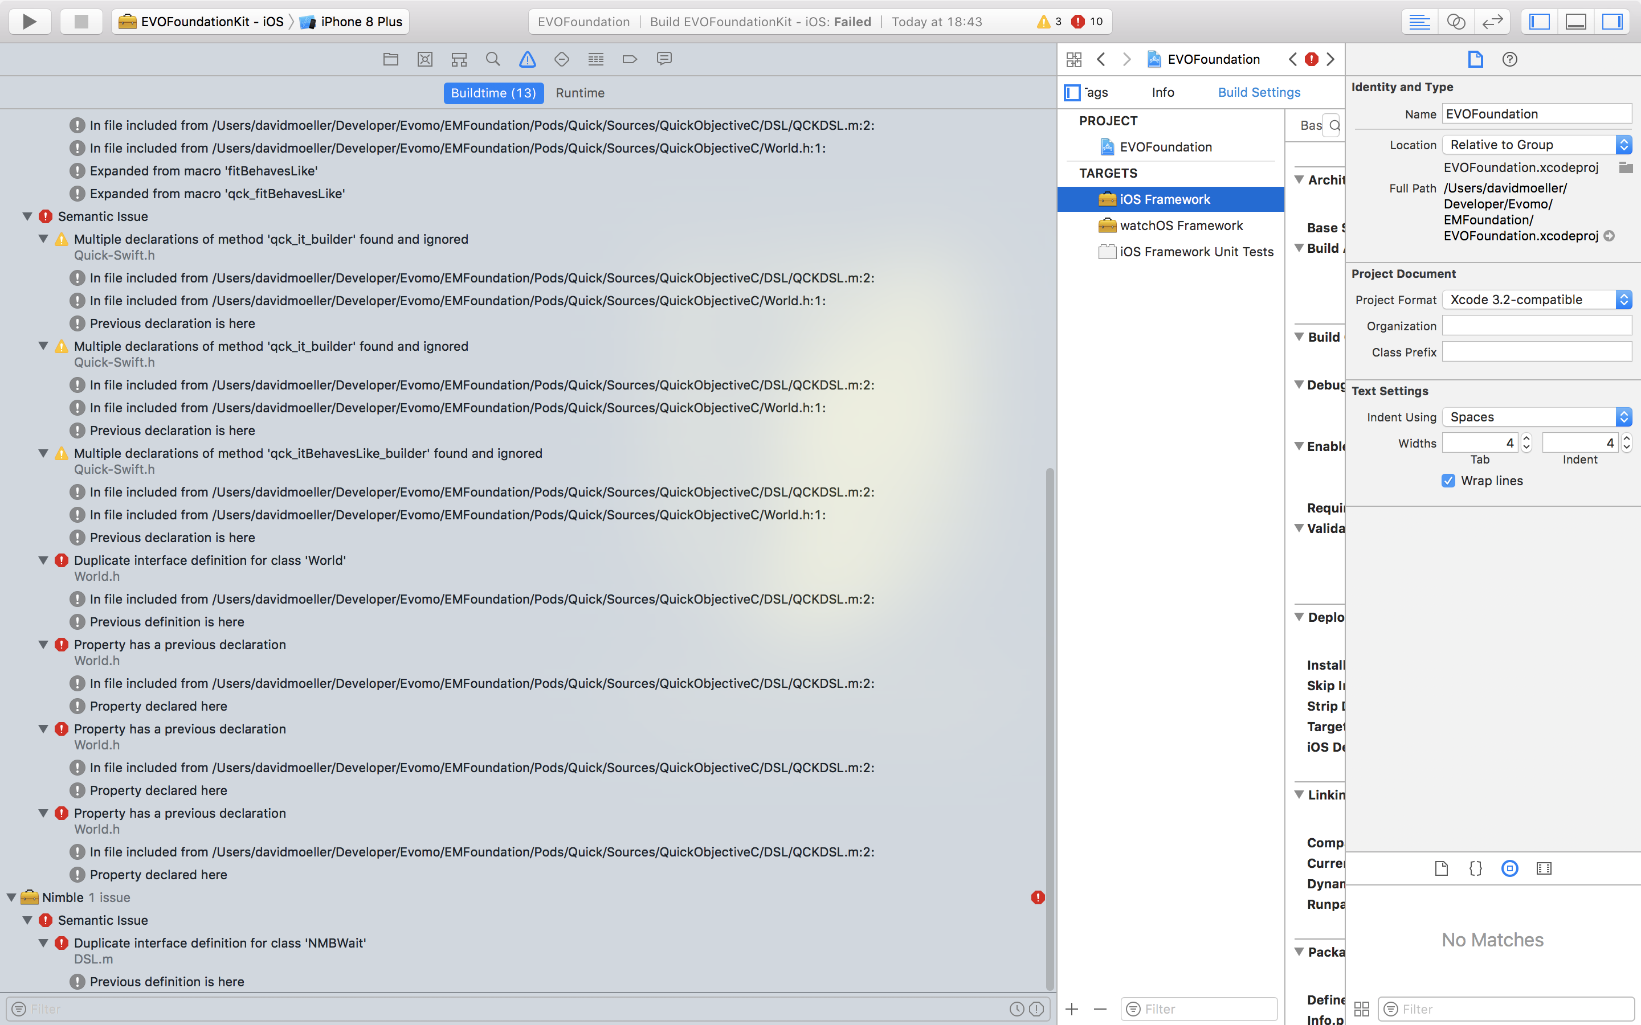Image resolution: width=1641 pixels, height=1025 pixels.
Task: Open the Find navigator magnifier icon
Action: point(493,59)
